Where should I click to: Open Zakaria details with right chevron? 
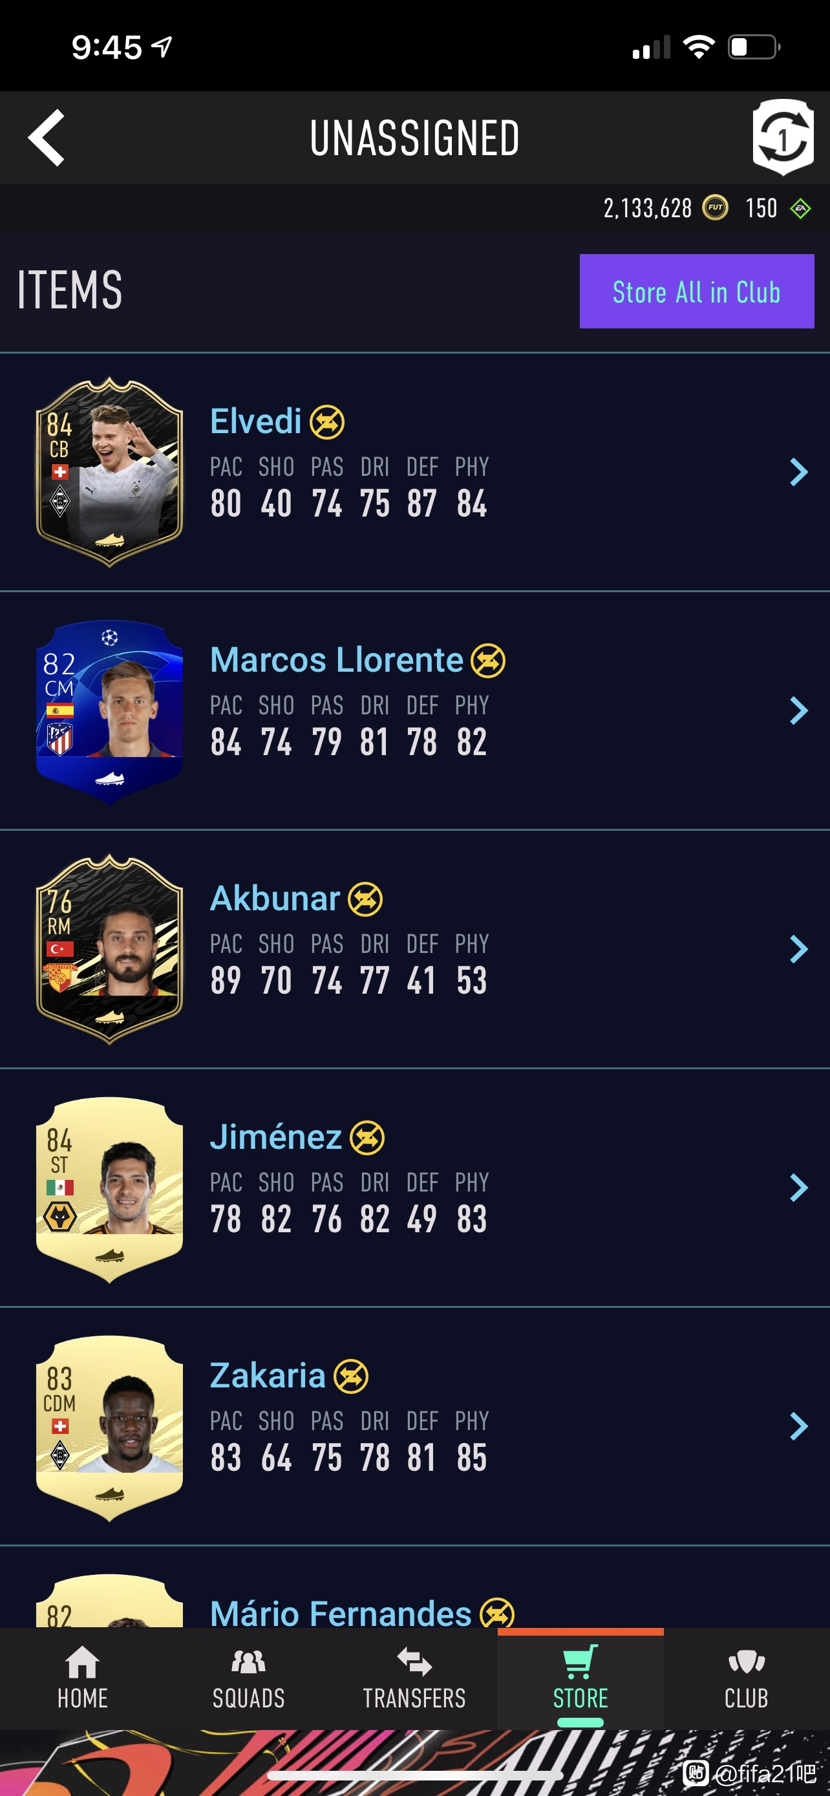coord(798,1426)
